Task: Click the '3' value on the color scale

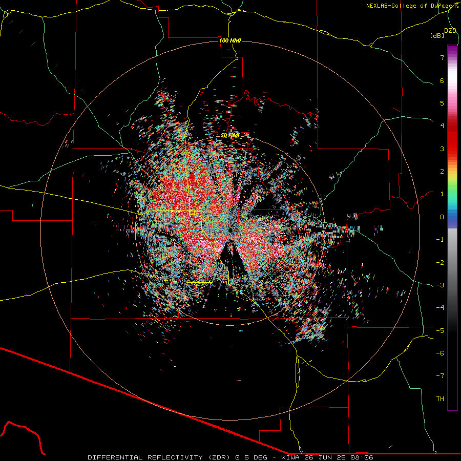Action: pos(442,149)
